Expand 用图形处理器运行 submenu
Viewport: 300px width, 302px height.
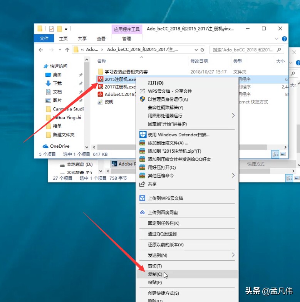pos(187,115)
